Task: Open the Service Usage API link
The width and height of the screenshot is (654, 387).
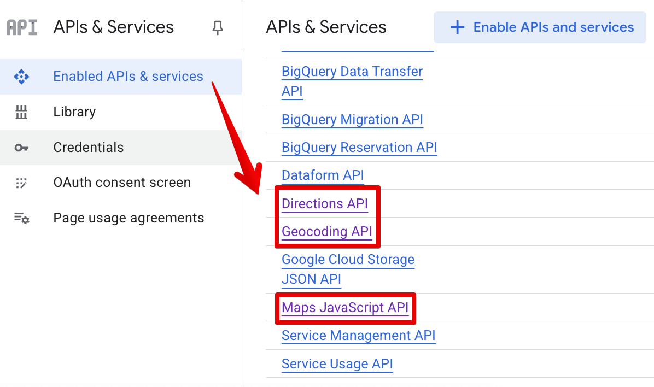Action: click(x=337, y=364)
